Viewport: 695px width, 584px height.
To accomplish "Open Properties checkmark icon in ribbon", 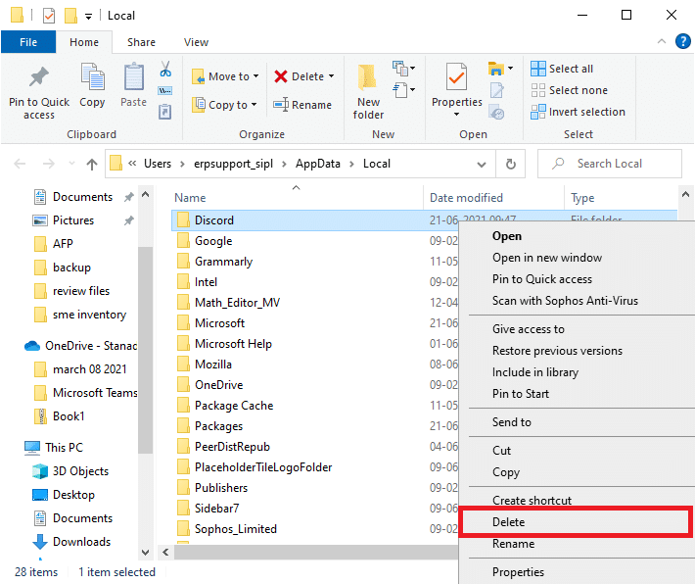I will [456, 77].
